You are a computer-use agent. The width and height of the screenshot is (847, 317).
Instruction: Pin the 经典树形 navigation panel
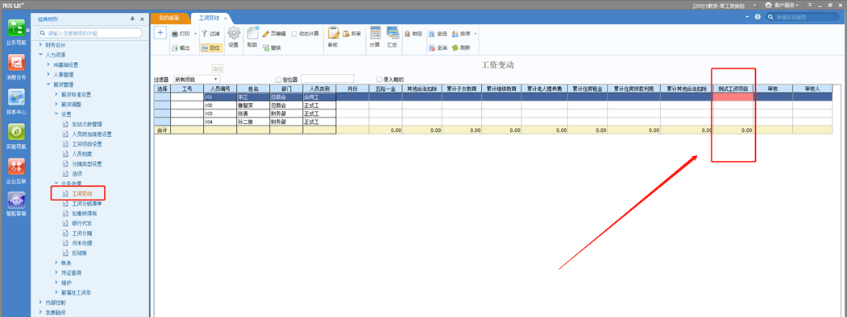[x=132, y=19]
